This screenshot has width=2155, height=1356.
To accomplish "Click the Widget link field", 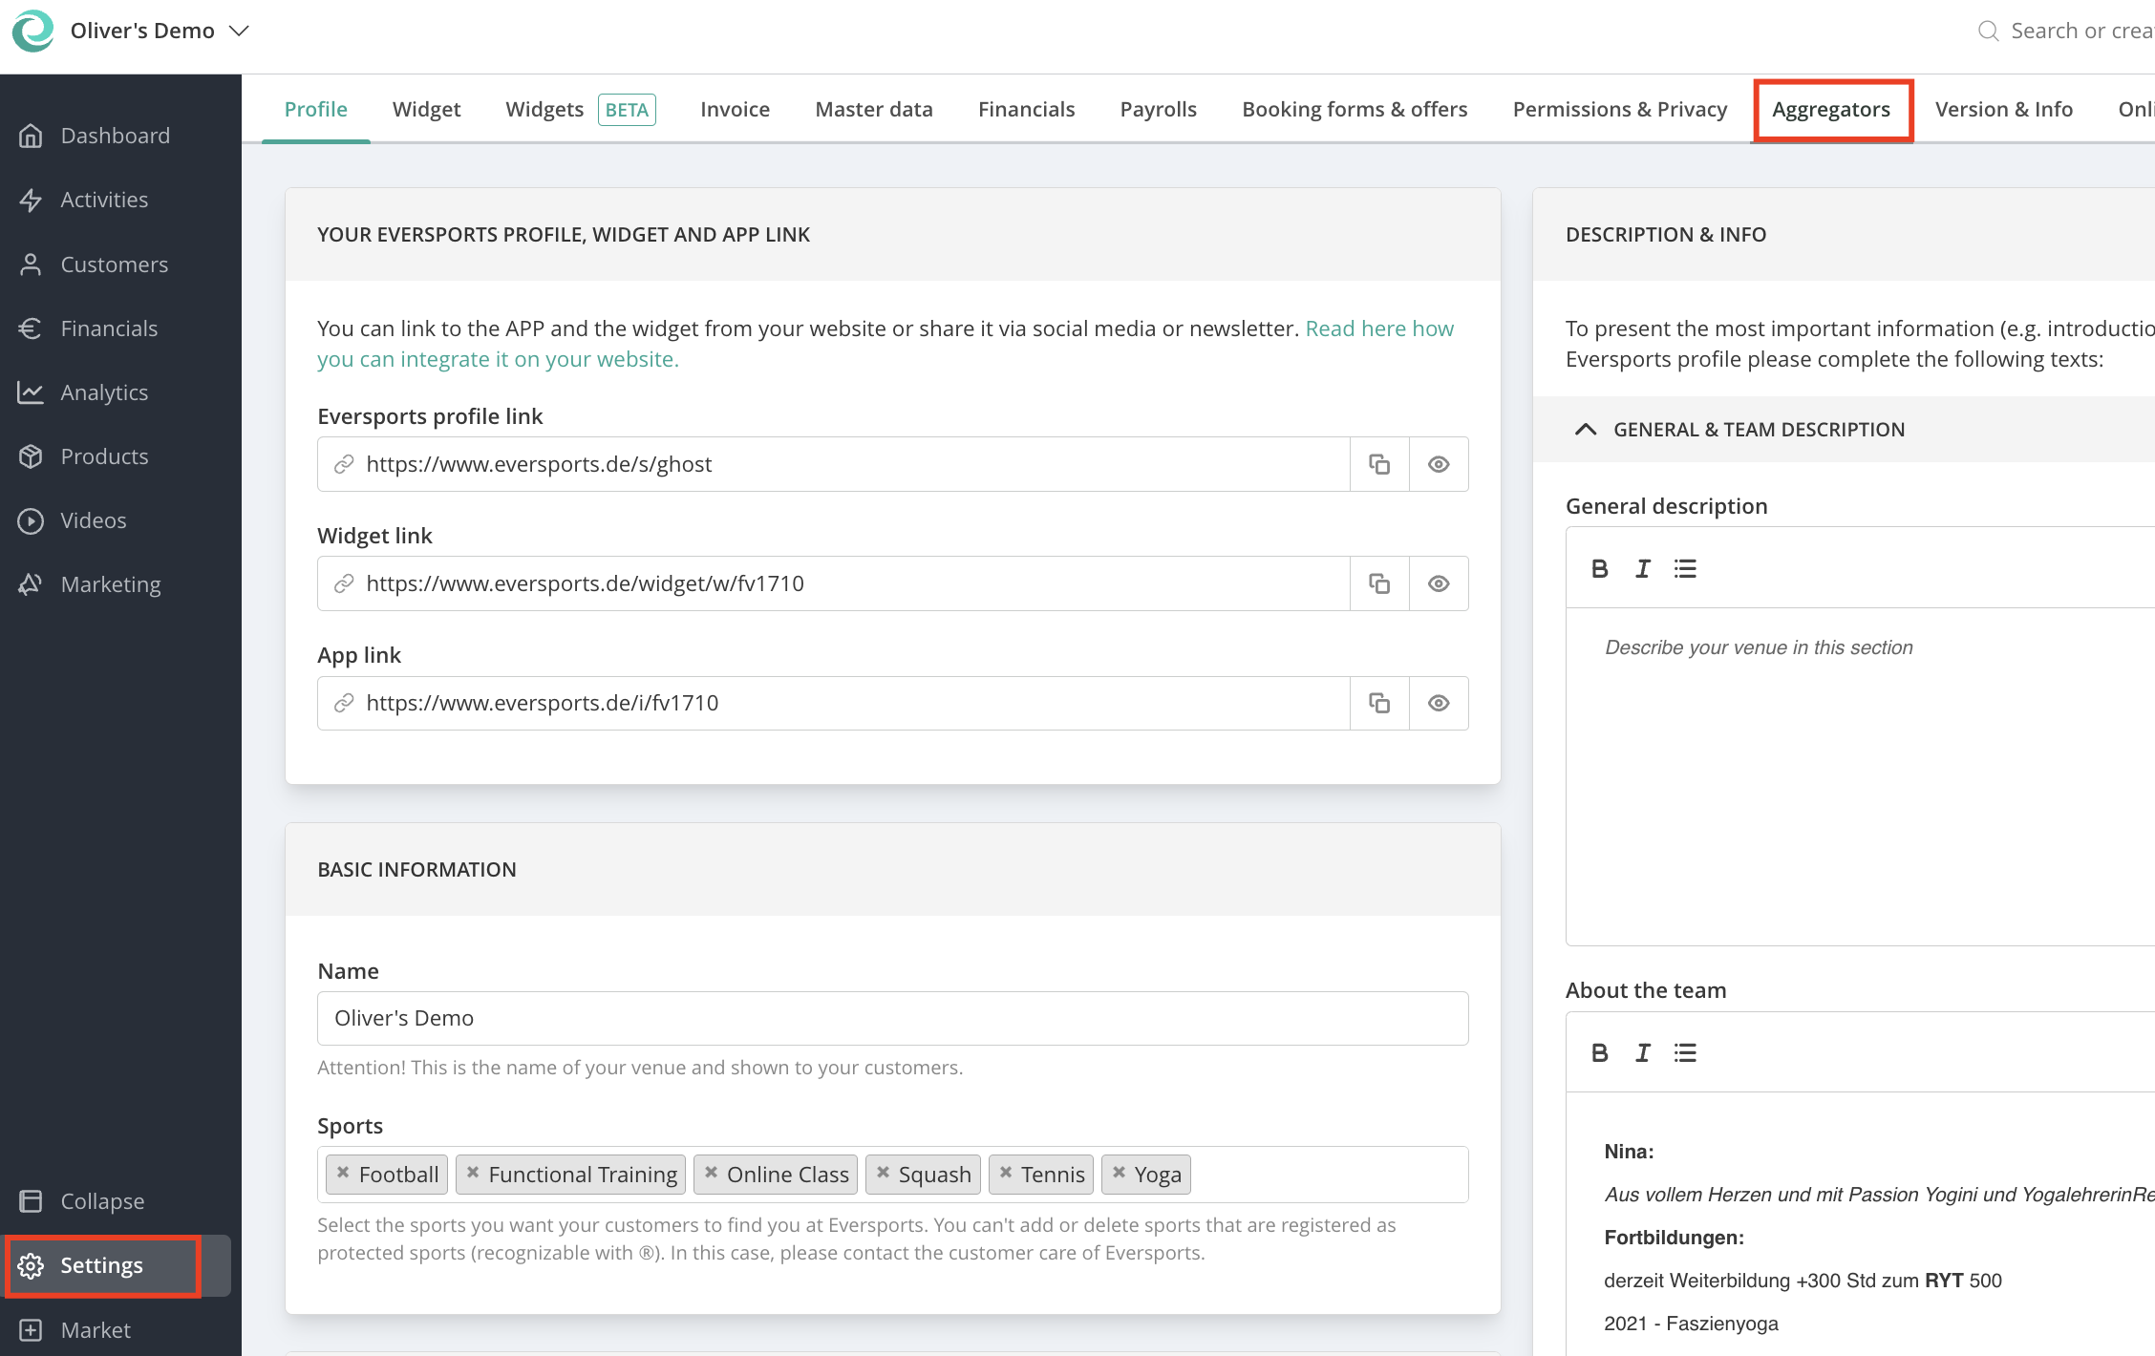I will click(x=833, y=583).
